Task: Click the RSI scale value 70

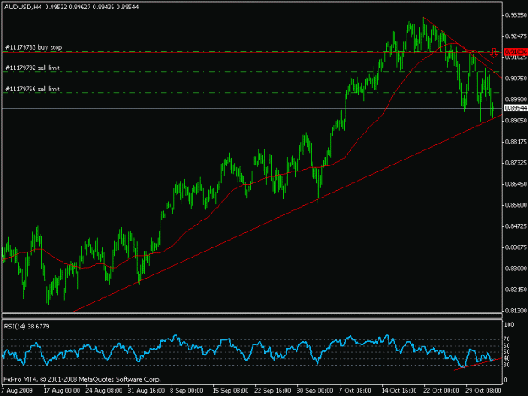Action: tap(507, 339)
